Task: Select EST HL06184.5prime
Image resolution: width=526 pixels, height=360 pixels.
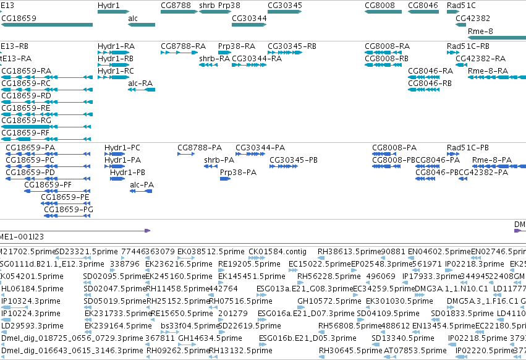Action: point(32,289)
